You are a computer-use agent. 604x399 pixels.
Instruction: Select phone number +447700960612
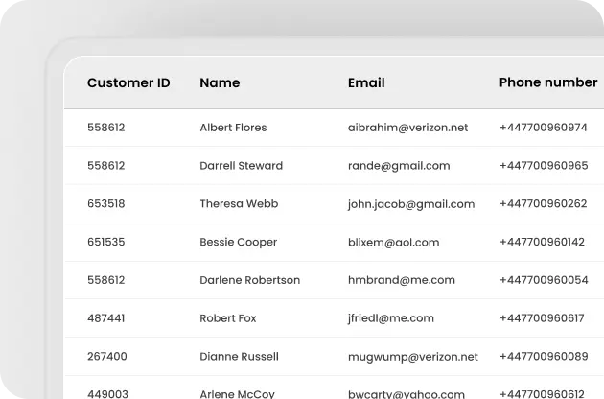543,394
